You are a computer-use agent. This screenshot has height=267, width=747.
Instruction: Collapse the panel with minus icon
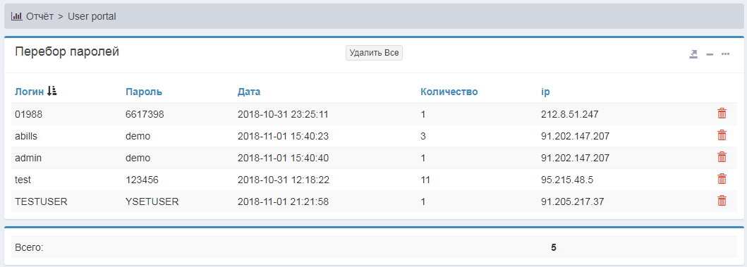[x=710, y=54]
